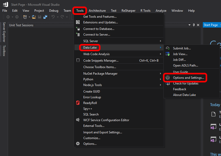The height and width of the screenshot is (156, 221).
Task: Click the Code Snippets Manager icon
Action: click(x=78, y=60)
